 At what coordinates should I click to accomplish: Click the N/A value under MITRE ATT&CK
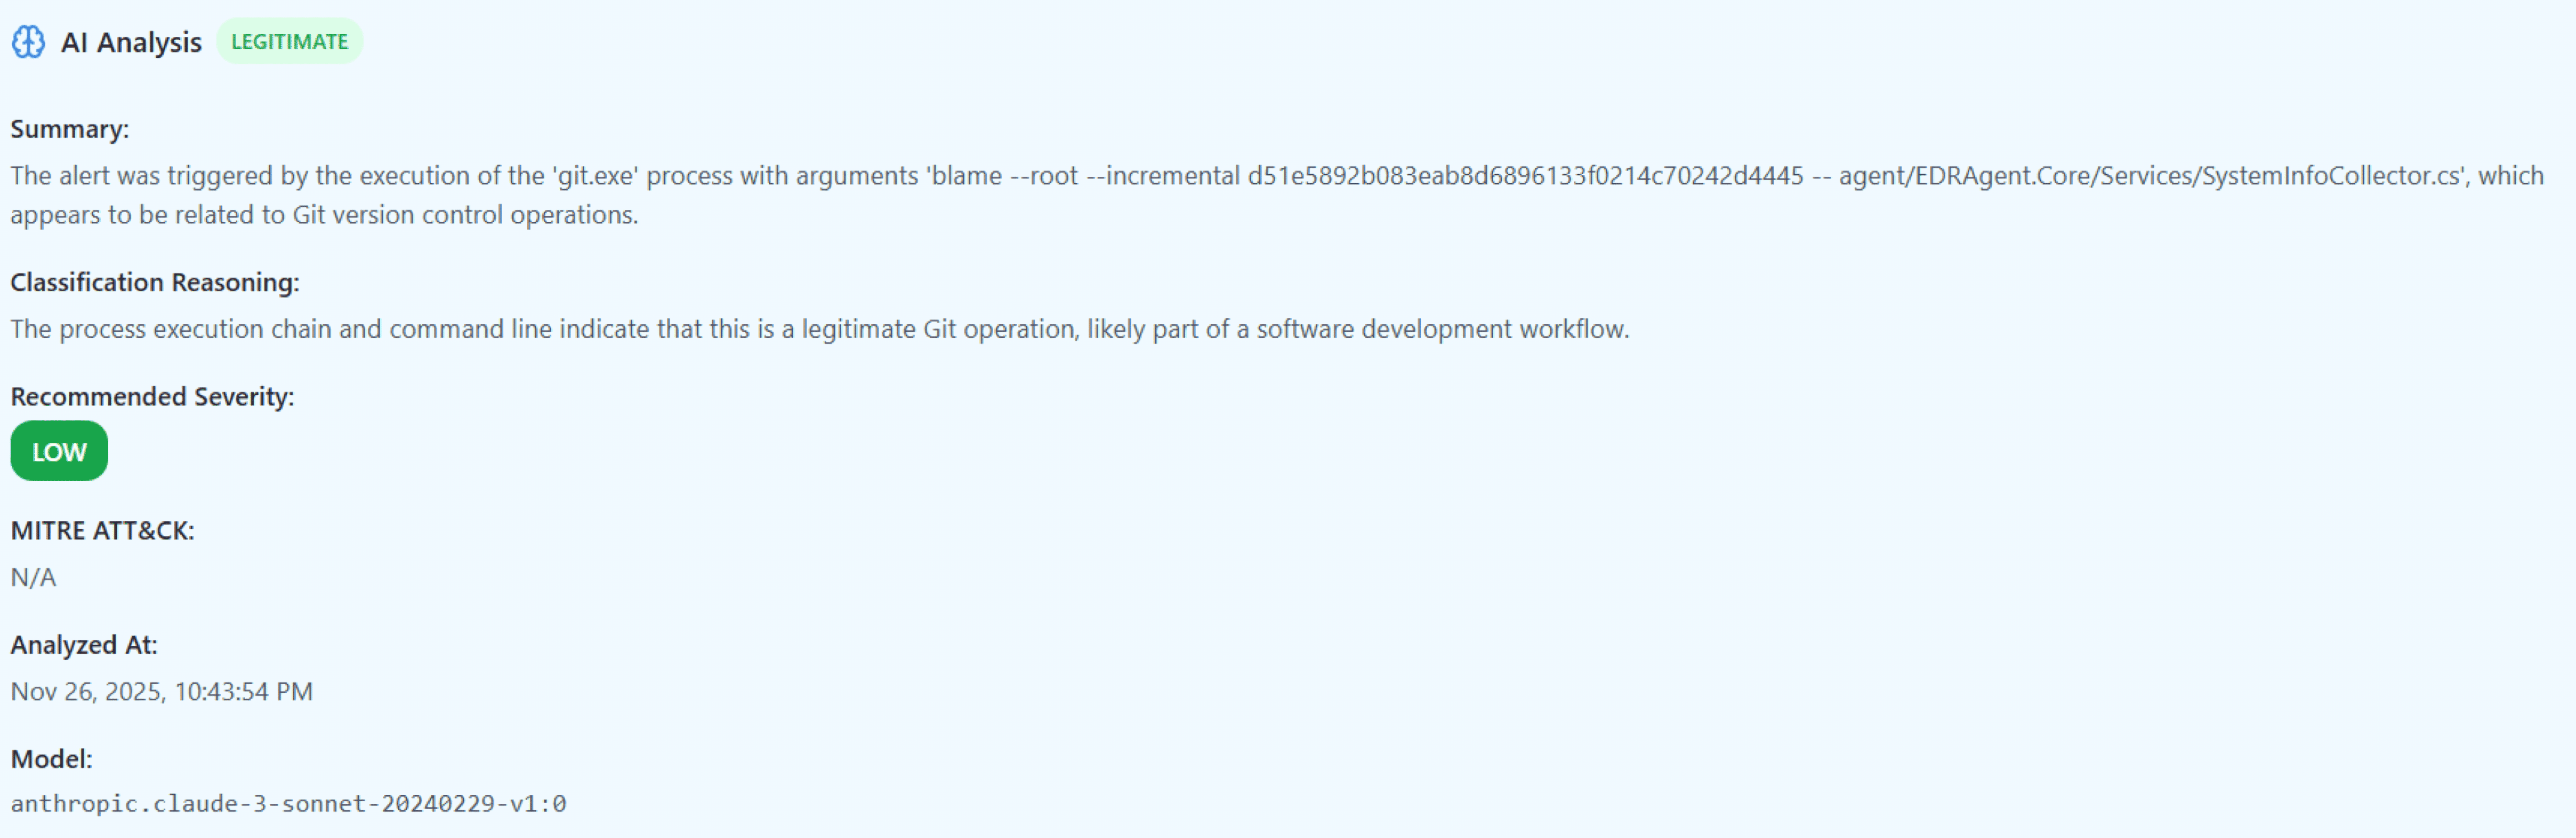click(33, 577)
